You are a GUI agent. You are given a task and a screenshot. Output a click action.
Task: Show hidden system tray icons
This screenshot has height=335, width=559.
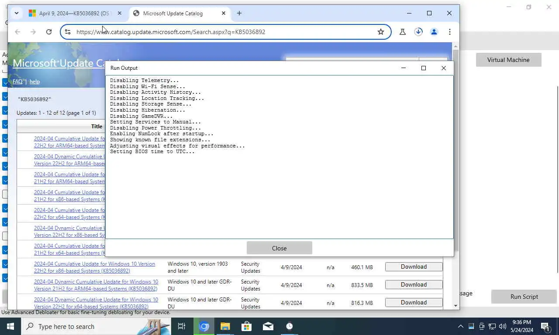460,326
